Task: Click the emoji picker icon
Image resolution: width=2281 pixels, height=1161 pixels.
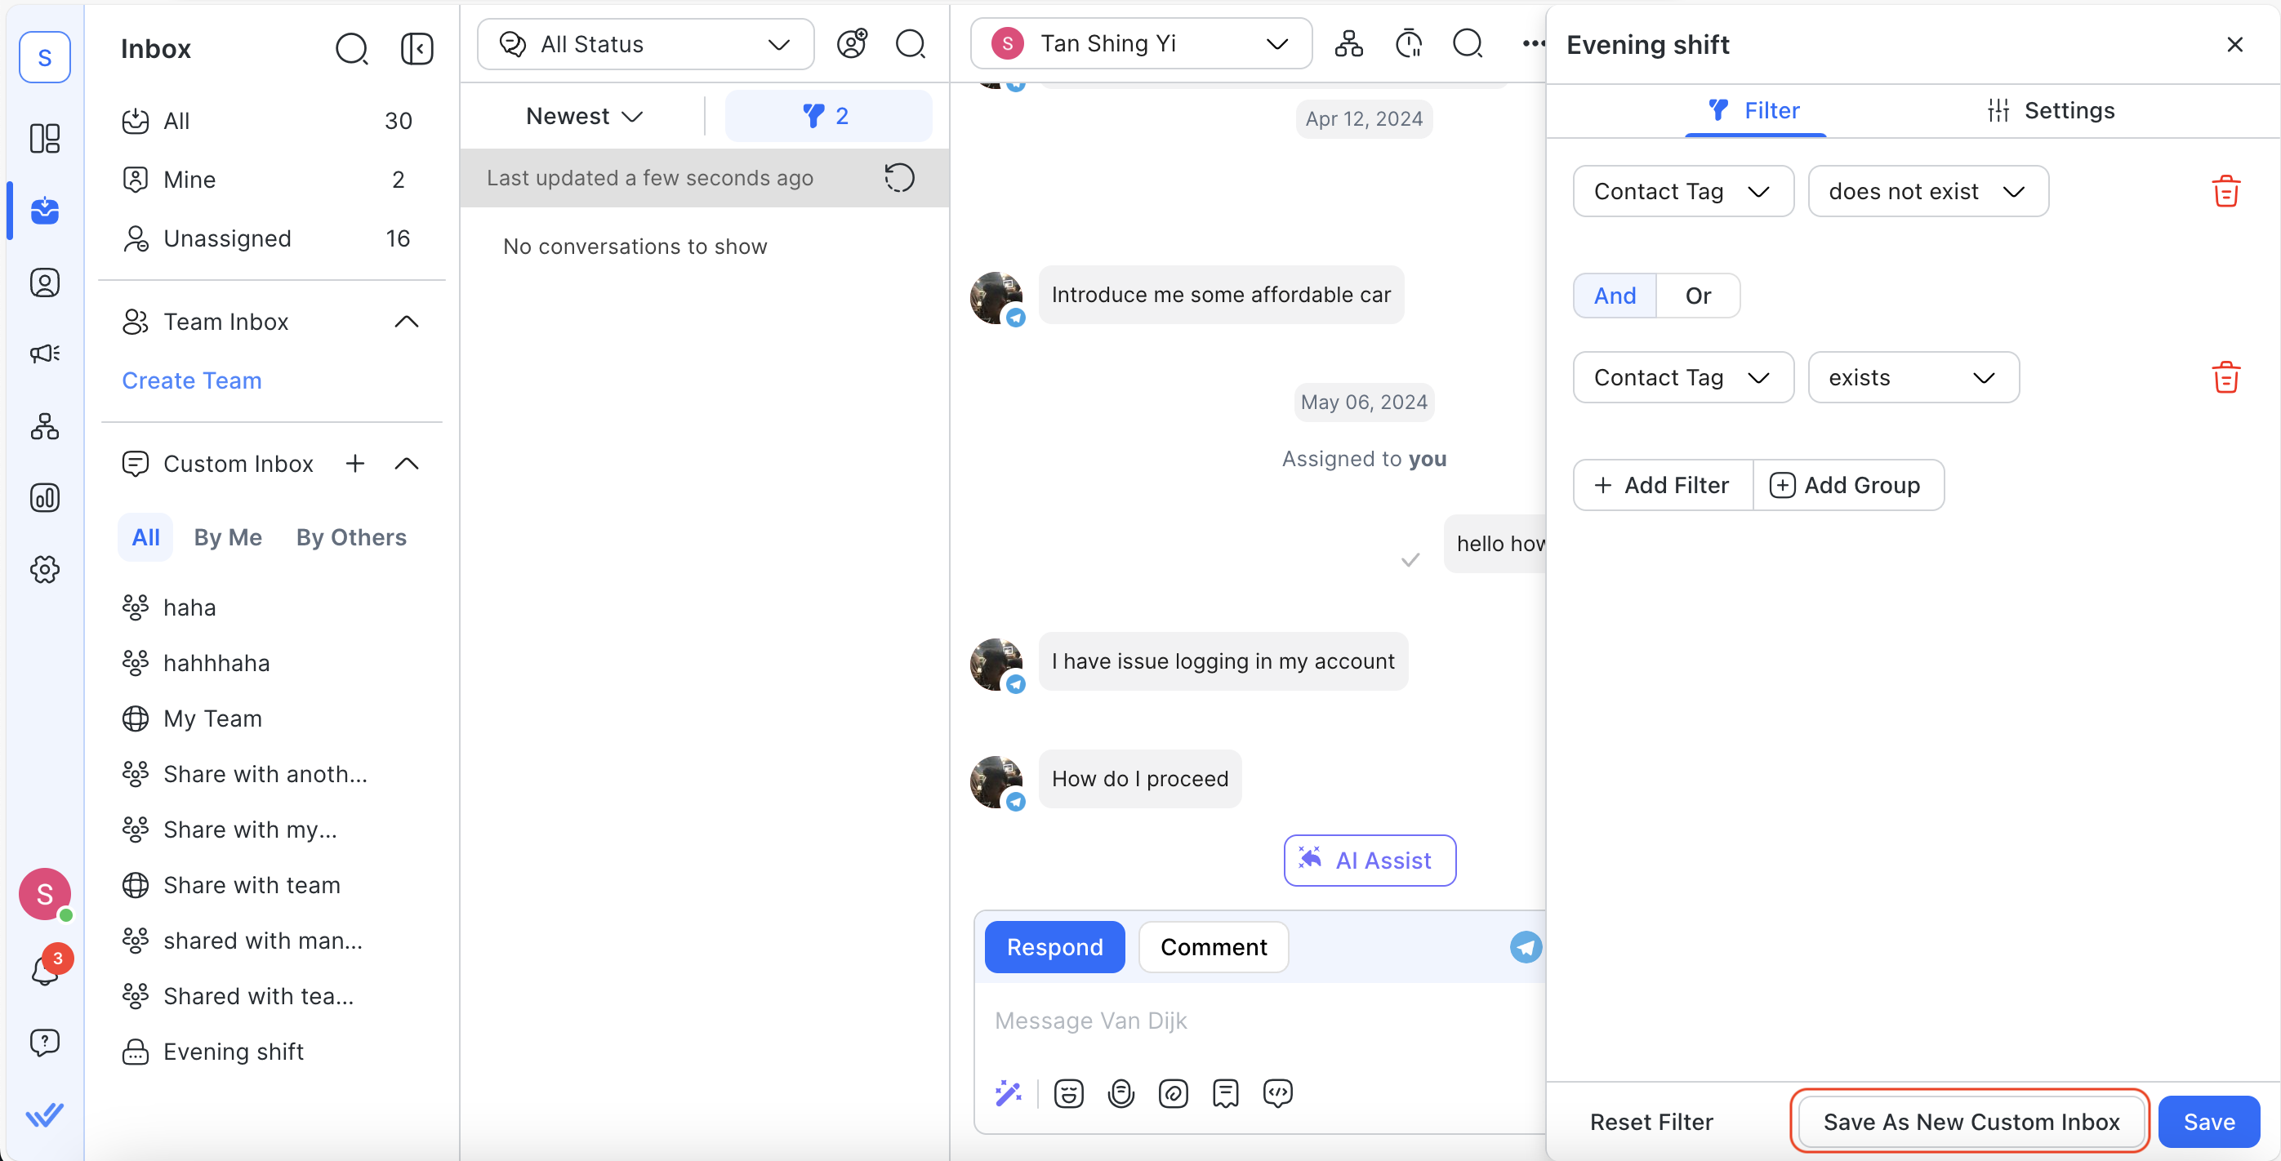Action: click(x=1068, y=1094)
